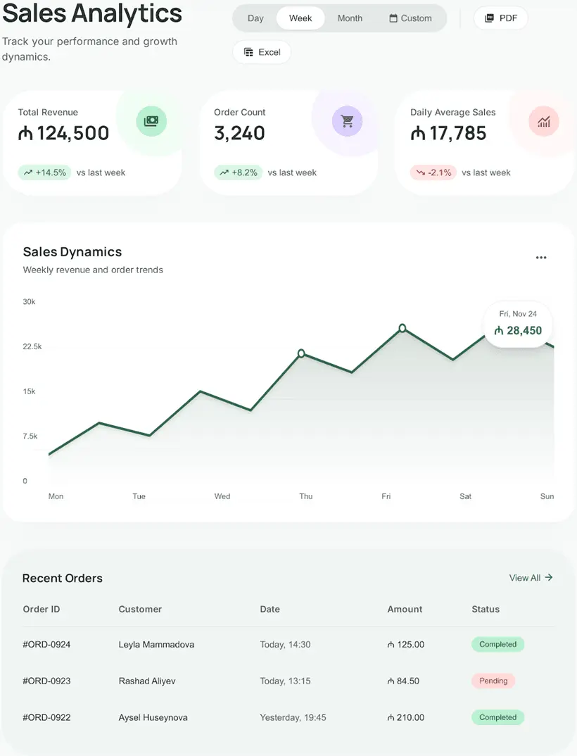This screenshot has width=577, height=756.
Task: Click the Yesterday, 19:45 date cell
Action: pos(293,717)
